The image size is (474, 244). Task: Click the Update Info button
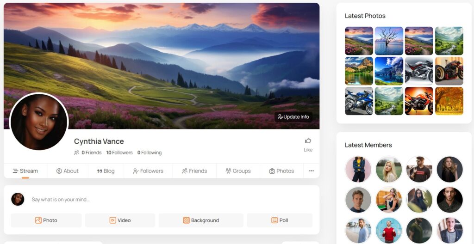point(293,117)
